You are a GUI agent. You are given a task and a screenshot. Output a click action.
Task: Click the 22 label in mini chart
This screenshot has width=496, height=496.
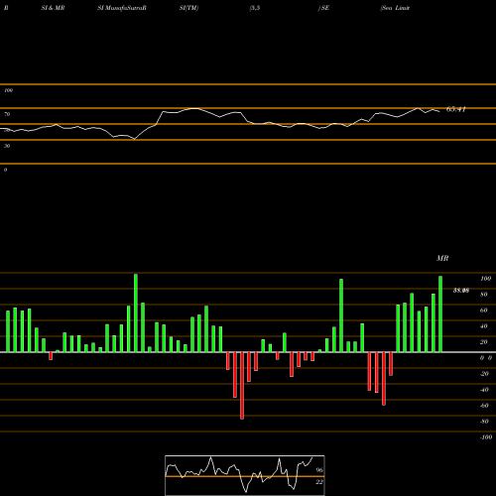point(319,482)
